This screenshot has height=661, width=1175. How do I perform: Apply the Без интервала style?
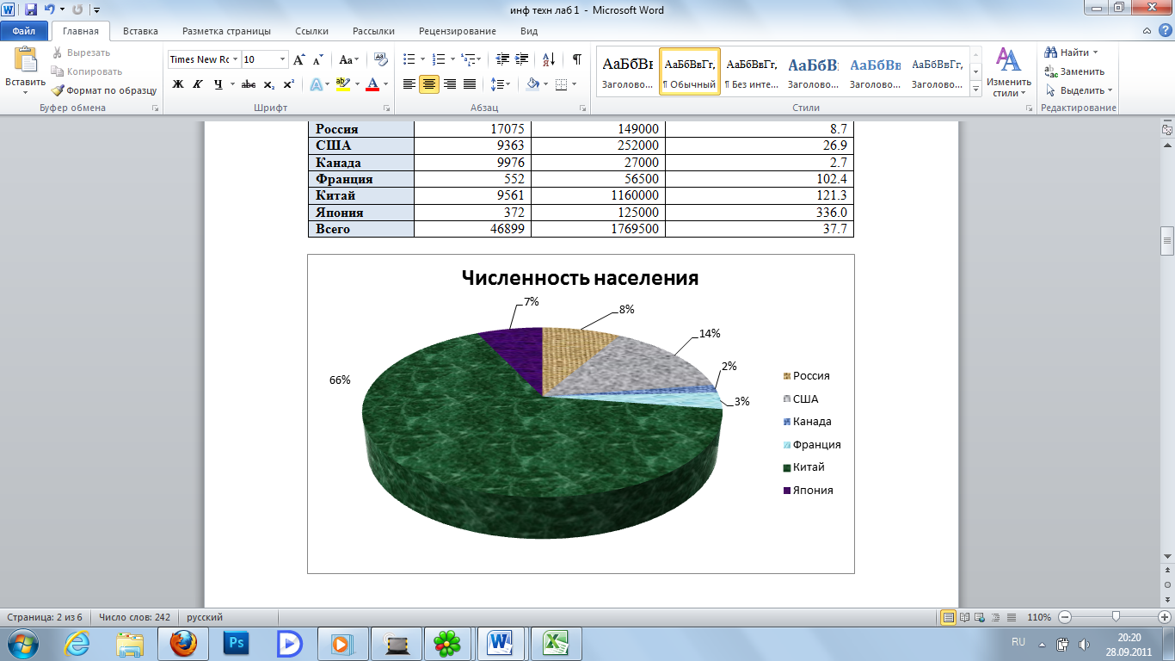751,71
